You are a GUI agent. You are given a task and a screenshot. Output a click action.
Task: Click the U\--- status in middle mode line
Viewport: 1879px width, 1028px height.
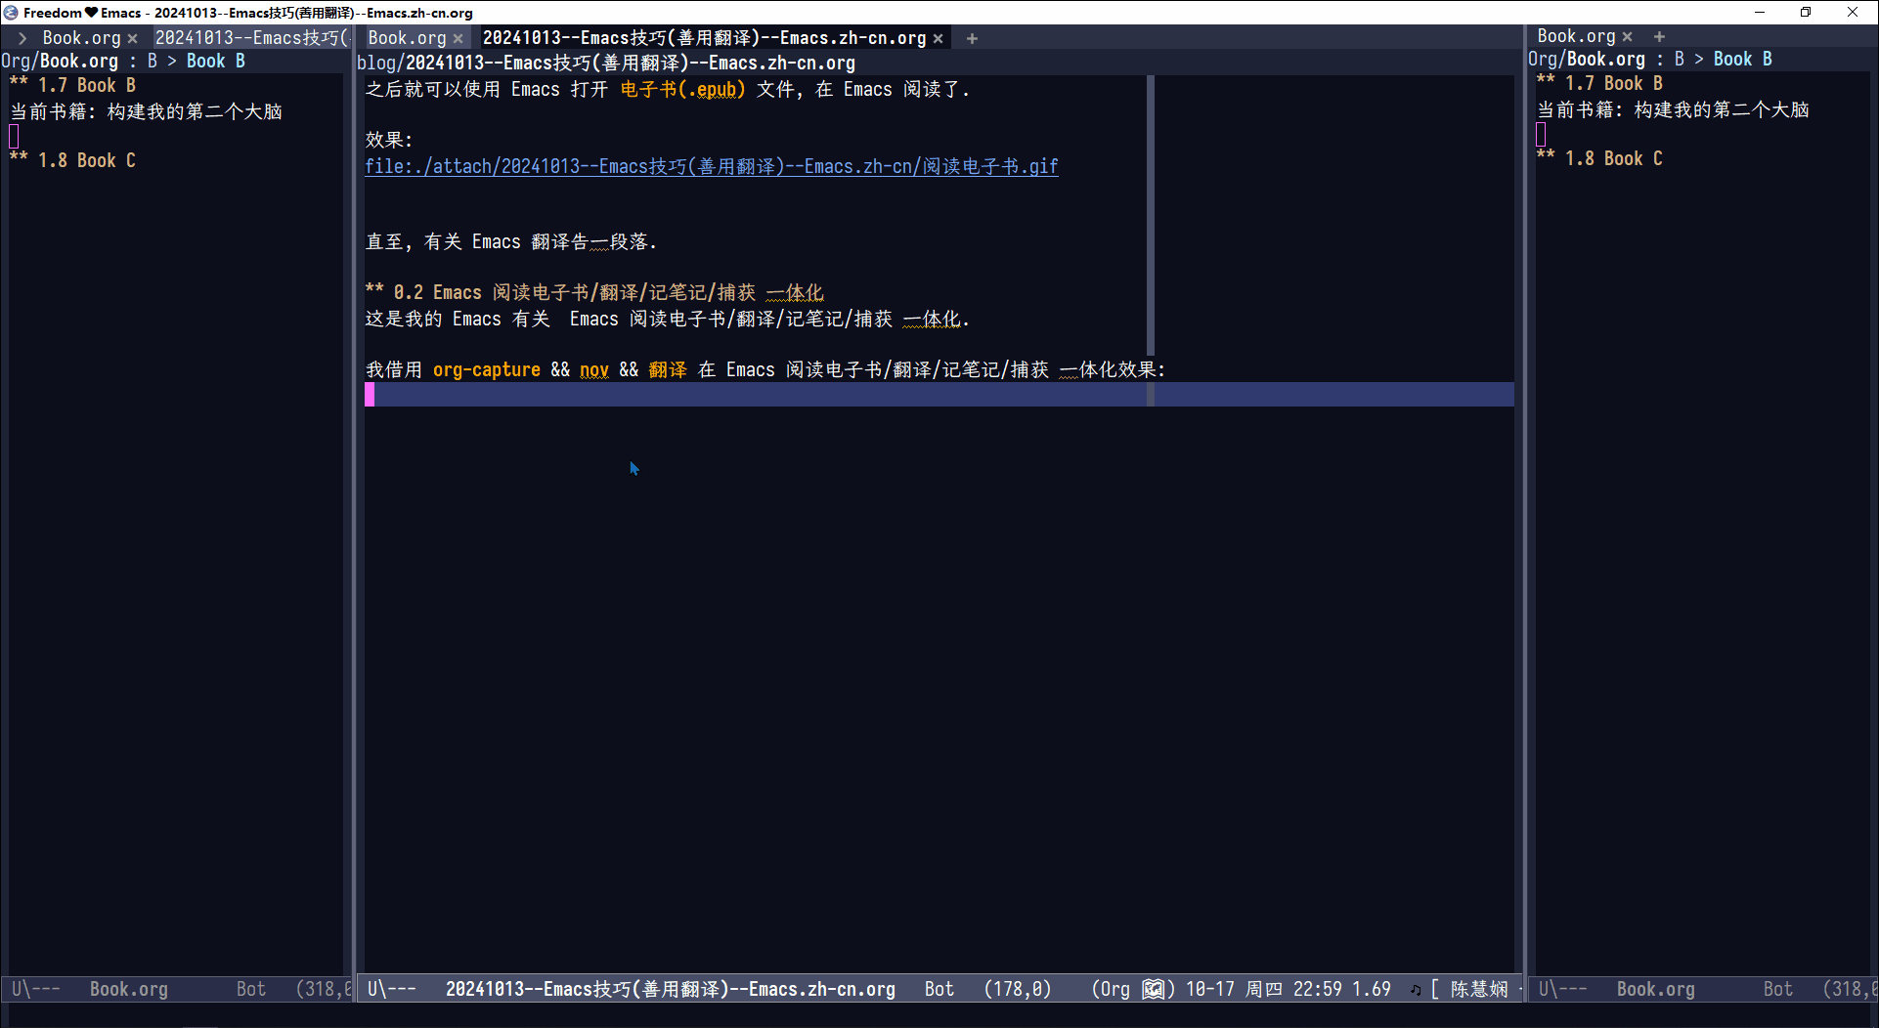[392, 990]
